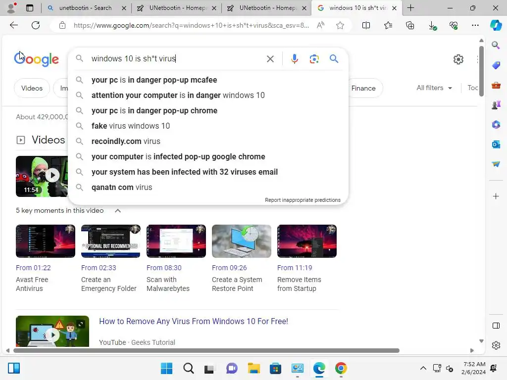Clear the Google search box text
Screen dimensions: 507x380
[270, 59]
